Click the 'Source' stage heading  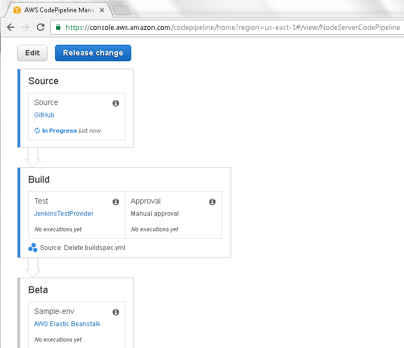click(x=43, y=81)
